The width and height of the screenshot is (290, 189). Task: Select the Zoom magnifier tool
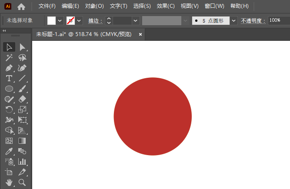coord(23,182)
